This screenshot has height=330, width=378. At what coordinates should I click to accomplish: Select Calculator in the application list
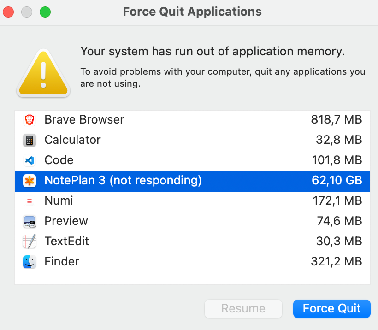[x=192, y=140]
